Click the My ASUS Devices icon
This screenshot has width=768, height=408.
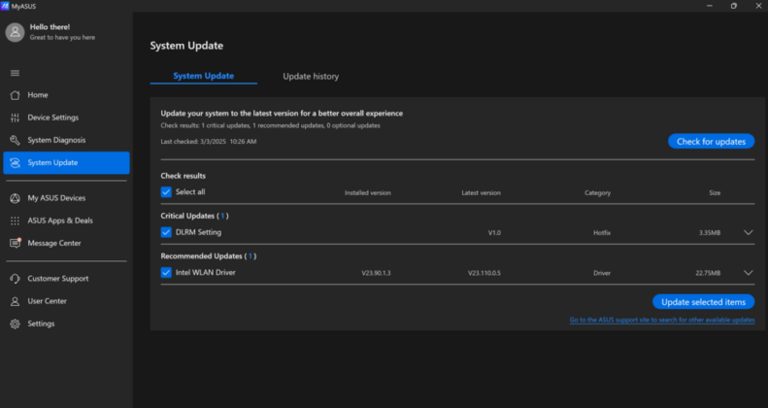(x=16, y=198)
